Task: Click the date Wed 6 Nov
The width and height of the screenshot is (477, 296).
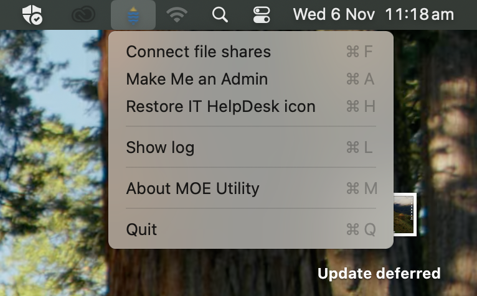Action: [x=334, y=14]
